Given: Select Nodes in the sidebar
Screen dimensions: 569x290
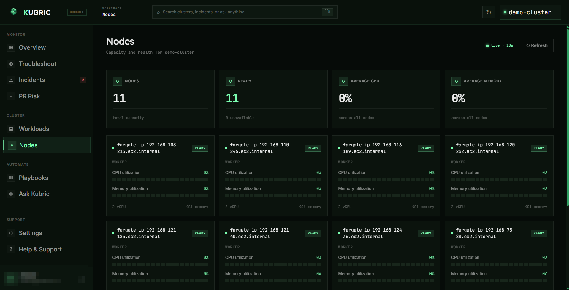Looking at the screenshot, I should tap(47, 145).
